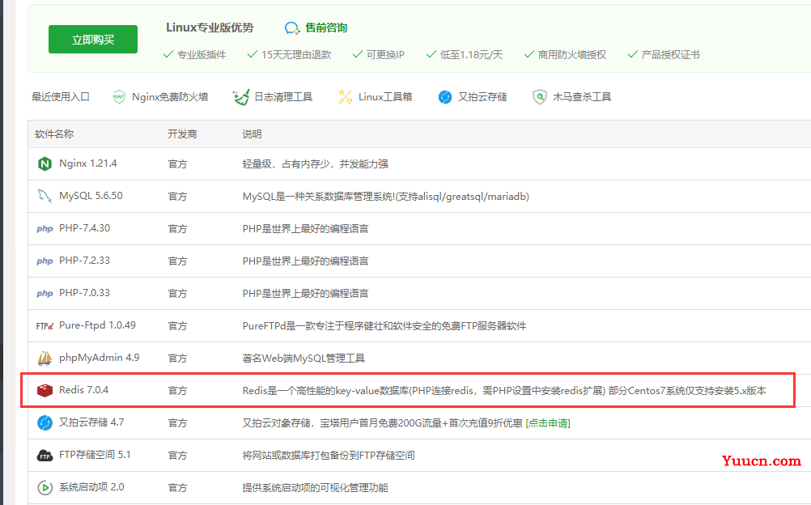Click the phpMyAdmin sailboat icon
This screenshot has height=505, width=811.
[45, 358]
